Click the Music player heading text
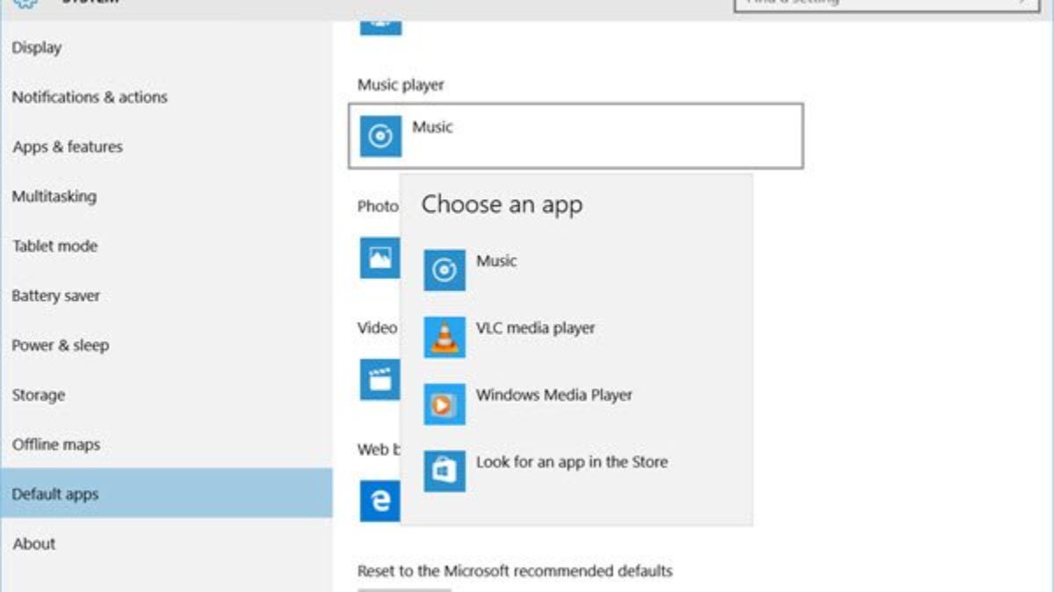 click(x=401, y=85)
